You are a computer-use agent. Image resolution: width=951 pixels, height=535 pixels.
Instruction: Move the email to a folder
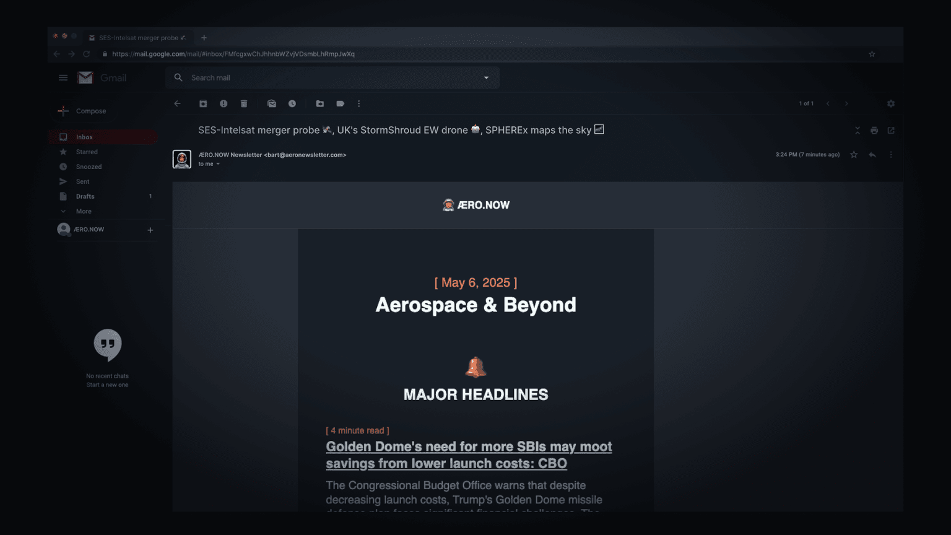tap(319, 103)
